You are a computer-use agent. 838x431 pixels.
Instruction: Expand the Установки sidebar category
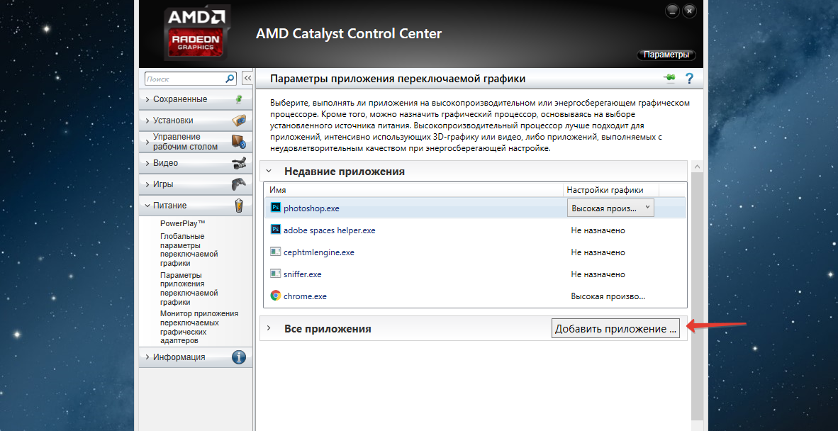pyautogui.click(x=196, y=121)
